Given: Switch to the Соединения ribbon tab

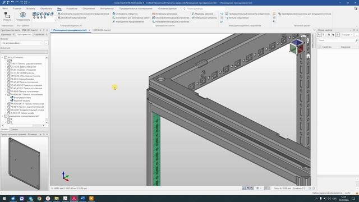Looking at the screenshot, I should pyautogui.click(x=89, y=8).
